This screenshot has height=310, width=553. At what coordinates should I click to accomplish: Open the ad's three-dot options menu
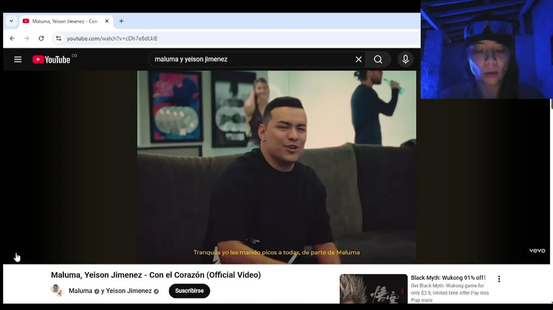click(499, 279)
